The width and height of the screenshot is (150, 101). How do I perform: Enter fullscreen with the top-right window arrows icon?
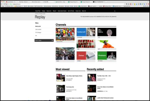(148, 2)
